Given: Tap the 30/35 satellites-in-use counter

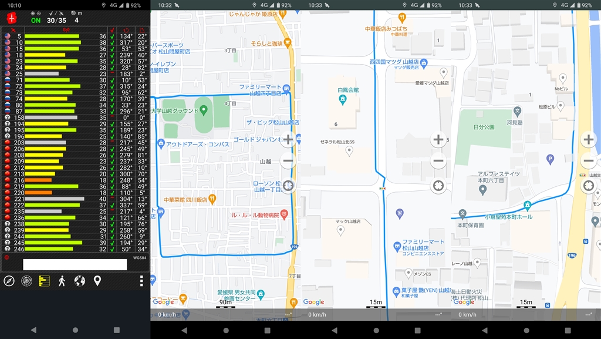Looking at the screenshot, I should (56, 21).
